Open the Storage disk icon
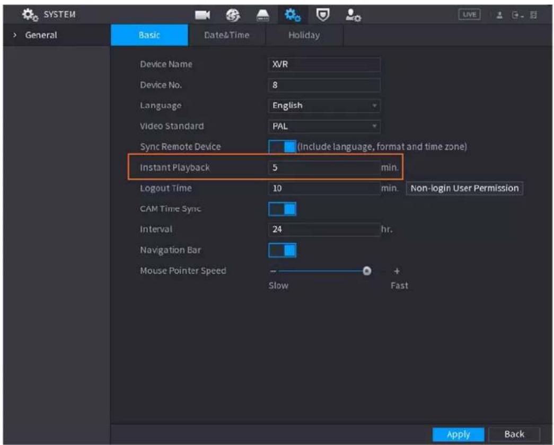 tap(262, 15)
